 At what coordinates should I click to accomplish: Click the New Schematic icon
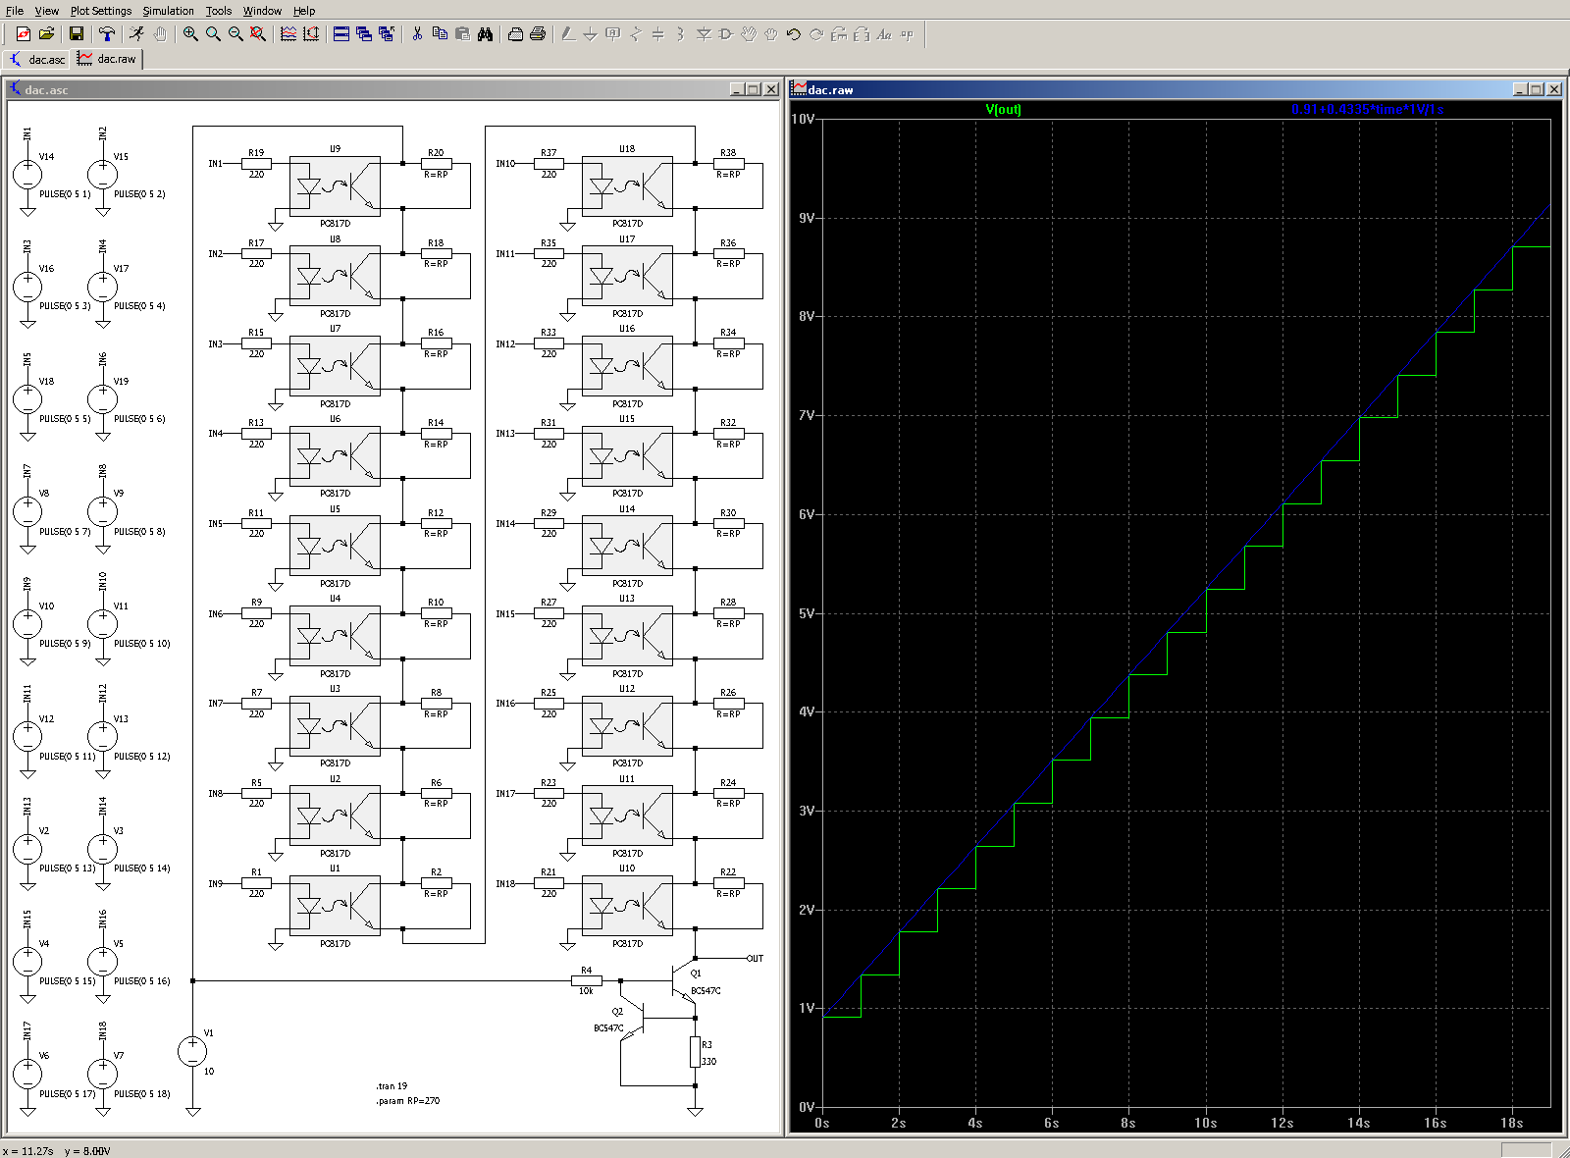point(24,34)
